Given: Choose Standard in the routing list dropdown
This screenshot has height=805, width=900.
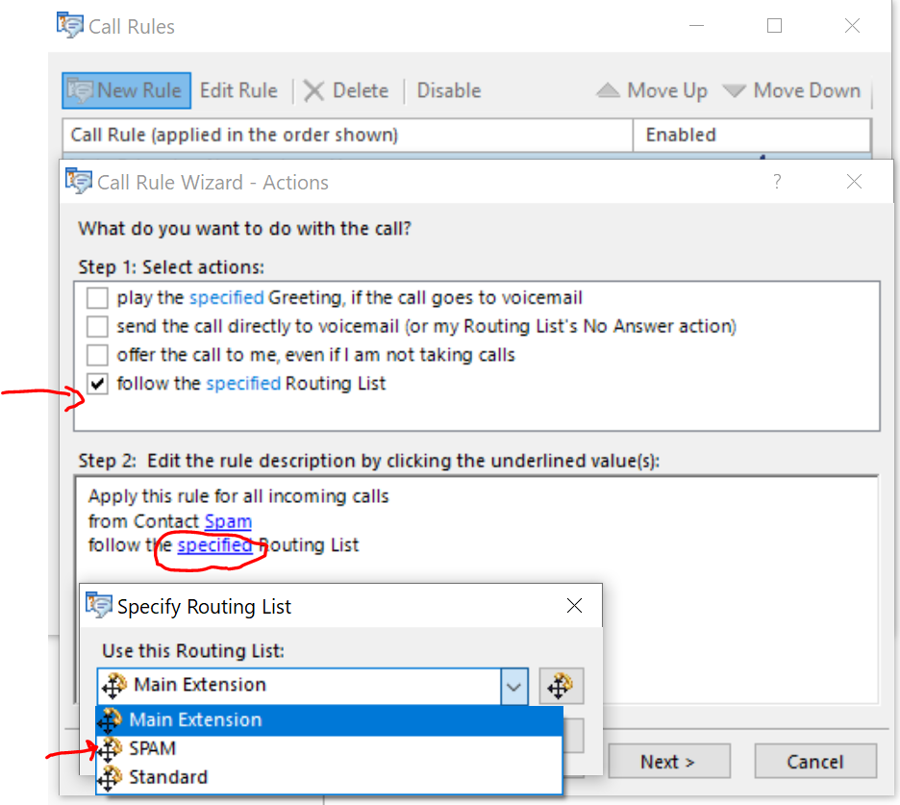Looking at the screenshot, I should click(167, 777).
